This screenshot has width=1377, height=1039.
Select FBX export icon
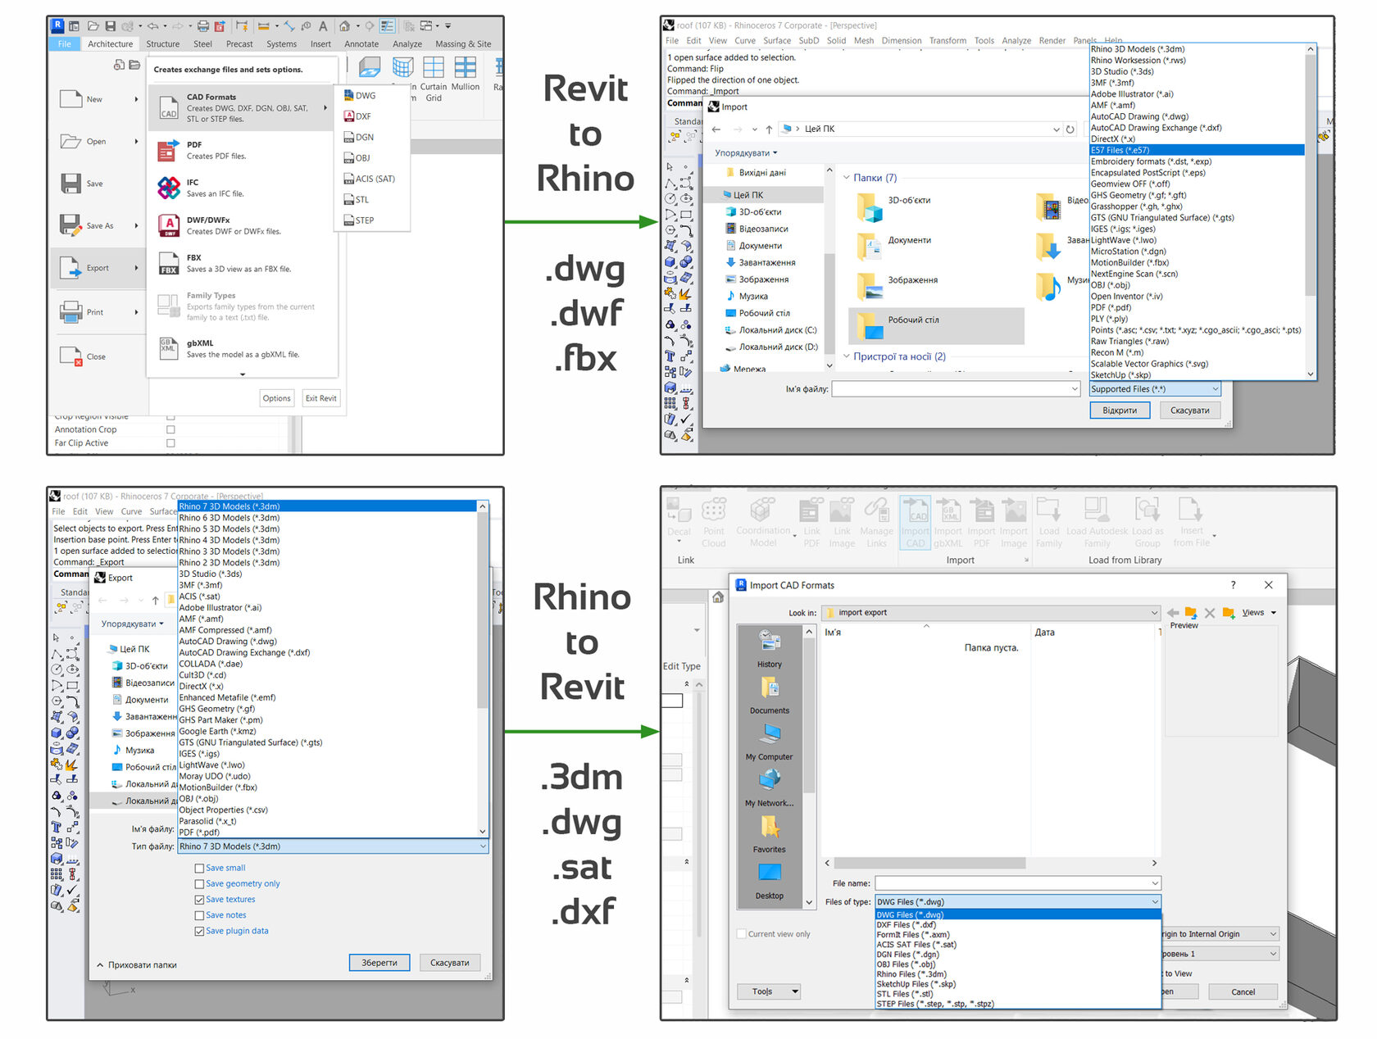click(168, 263)
